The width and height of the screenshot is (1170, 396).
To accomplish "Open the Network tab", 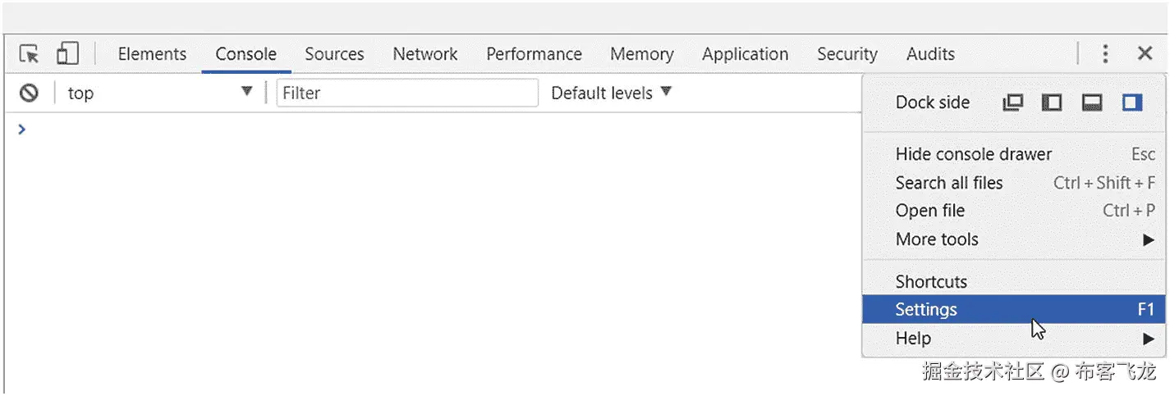I will click(424, 54).
